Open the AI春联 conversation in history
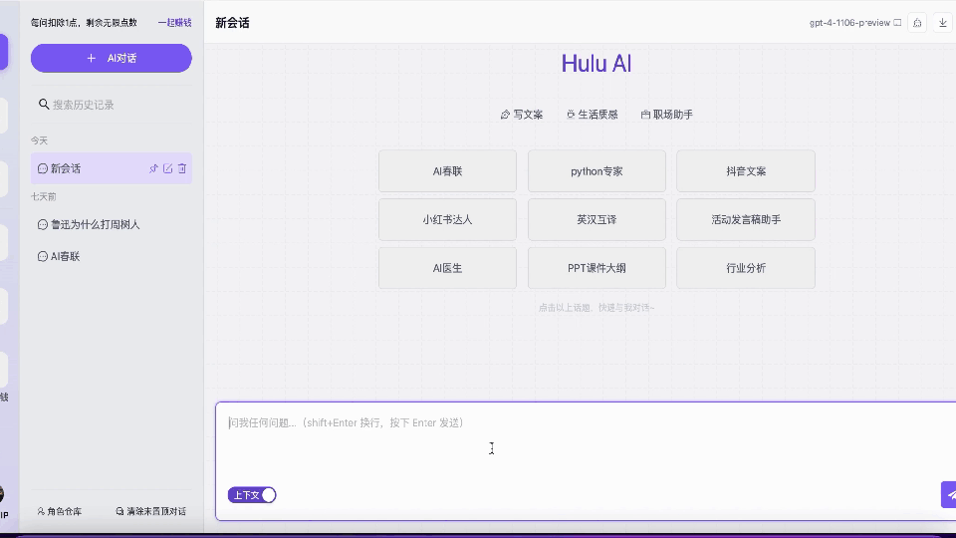 point(111,256)
